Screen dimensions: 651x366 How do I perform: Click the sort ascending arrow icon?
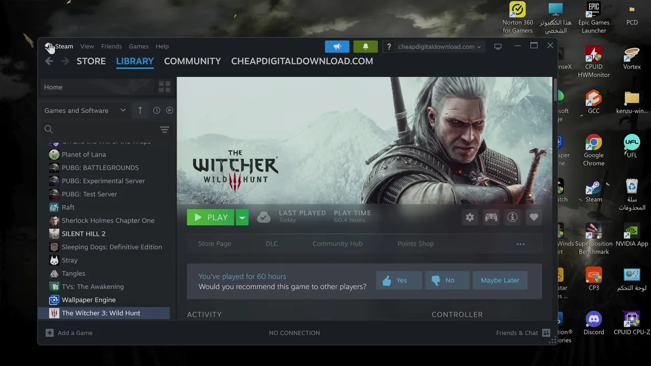click(x=140, y=110)
